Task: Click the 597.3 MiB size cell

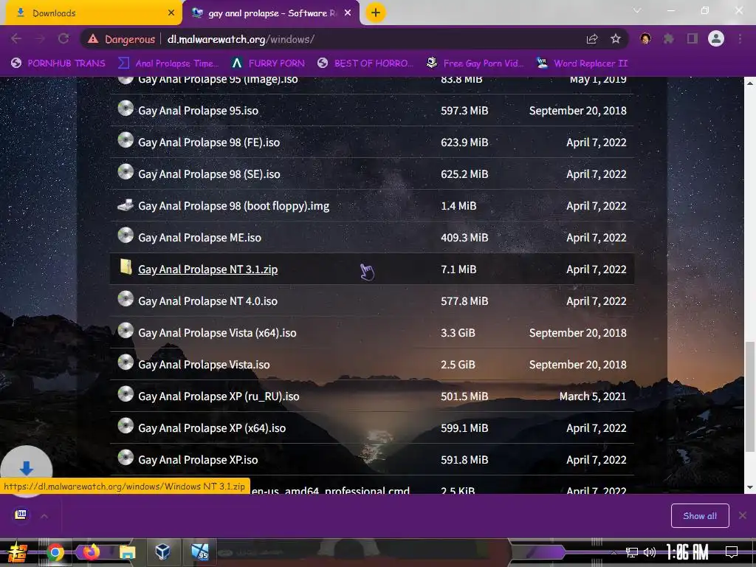Action: [464, 111]
